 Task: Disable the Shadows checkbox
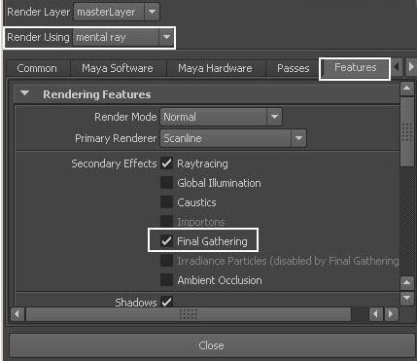coord(166,302)
